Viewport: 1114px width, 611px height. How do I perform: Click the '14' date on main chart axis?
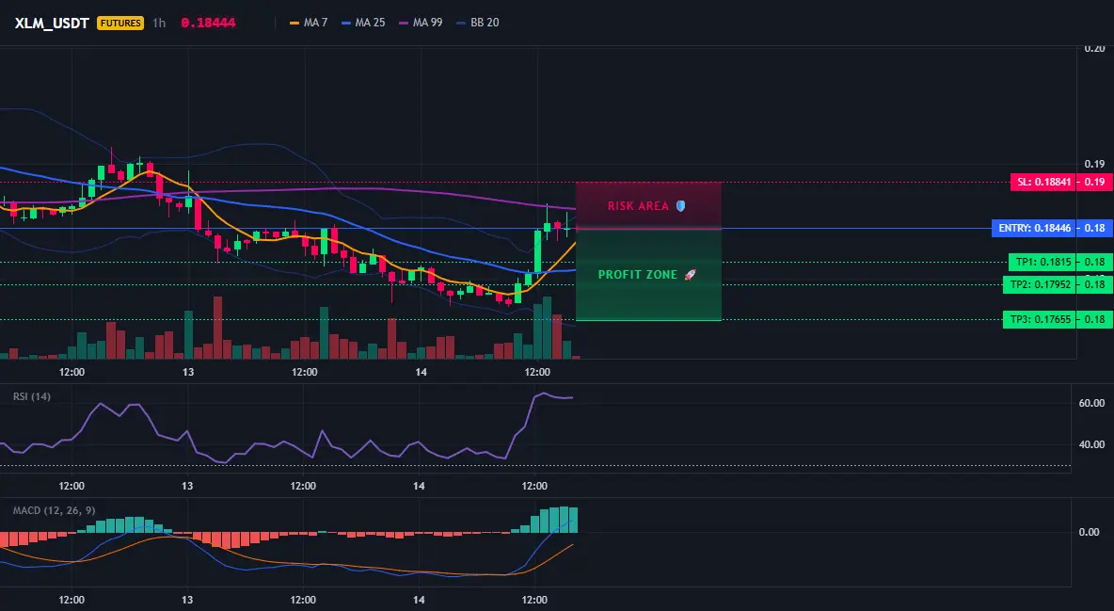click(422, 372)
